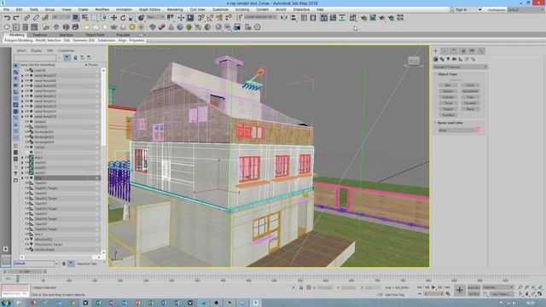Click the ViewCube in the viewport
This screenshot has height=307, width=546.
413,61
